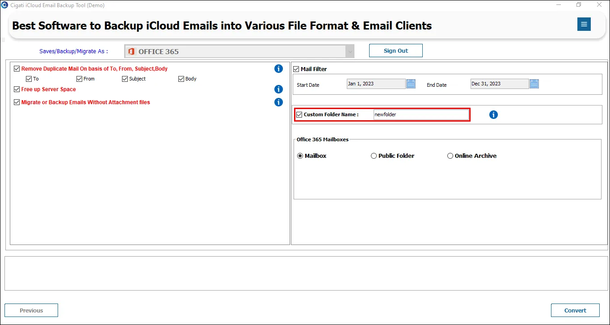The image size is (610, 325).
Task: Click the Custom Folder Name text field
Action: 421,115
